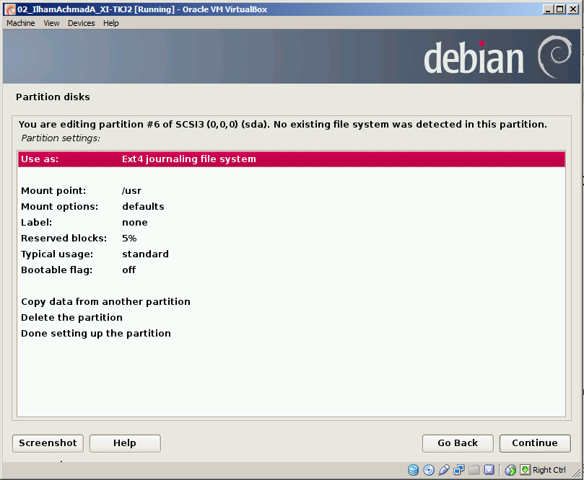The height and width of the screenshot is (480, 584).
Task: Open the View menu
Action: [x=51, y=23]
